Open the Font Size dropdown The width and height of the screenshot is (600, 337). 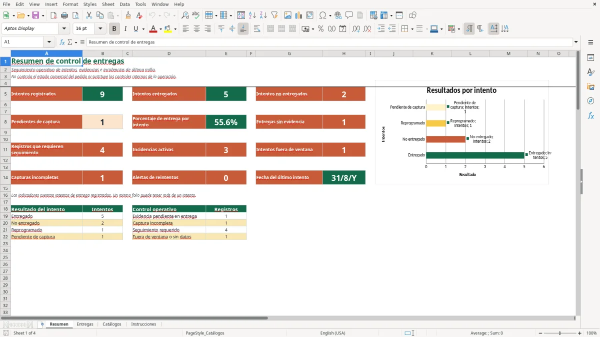(x=100, y=29)
